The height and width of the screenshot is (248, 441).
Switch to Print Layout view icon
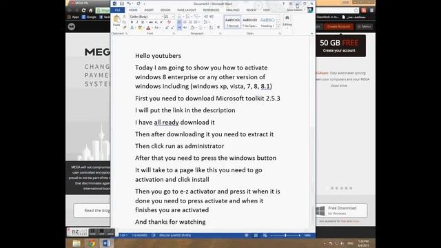(x=256, y=236)
